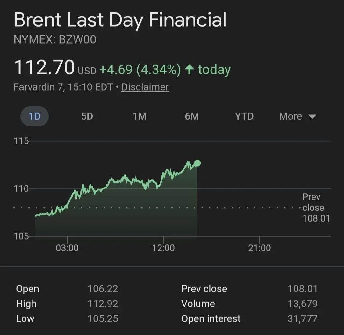This screenshot has height=335, width=344.
Task: Switch to the 5D chart range
Action: 87,117
